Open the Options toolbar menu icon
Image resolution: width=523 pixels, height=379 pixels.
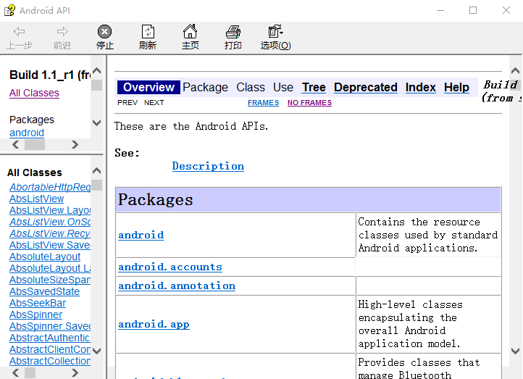point(275,32)
